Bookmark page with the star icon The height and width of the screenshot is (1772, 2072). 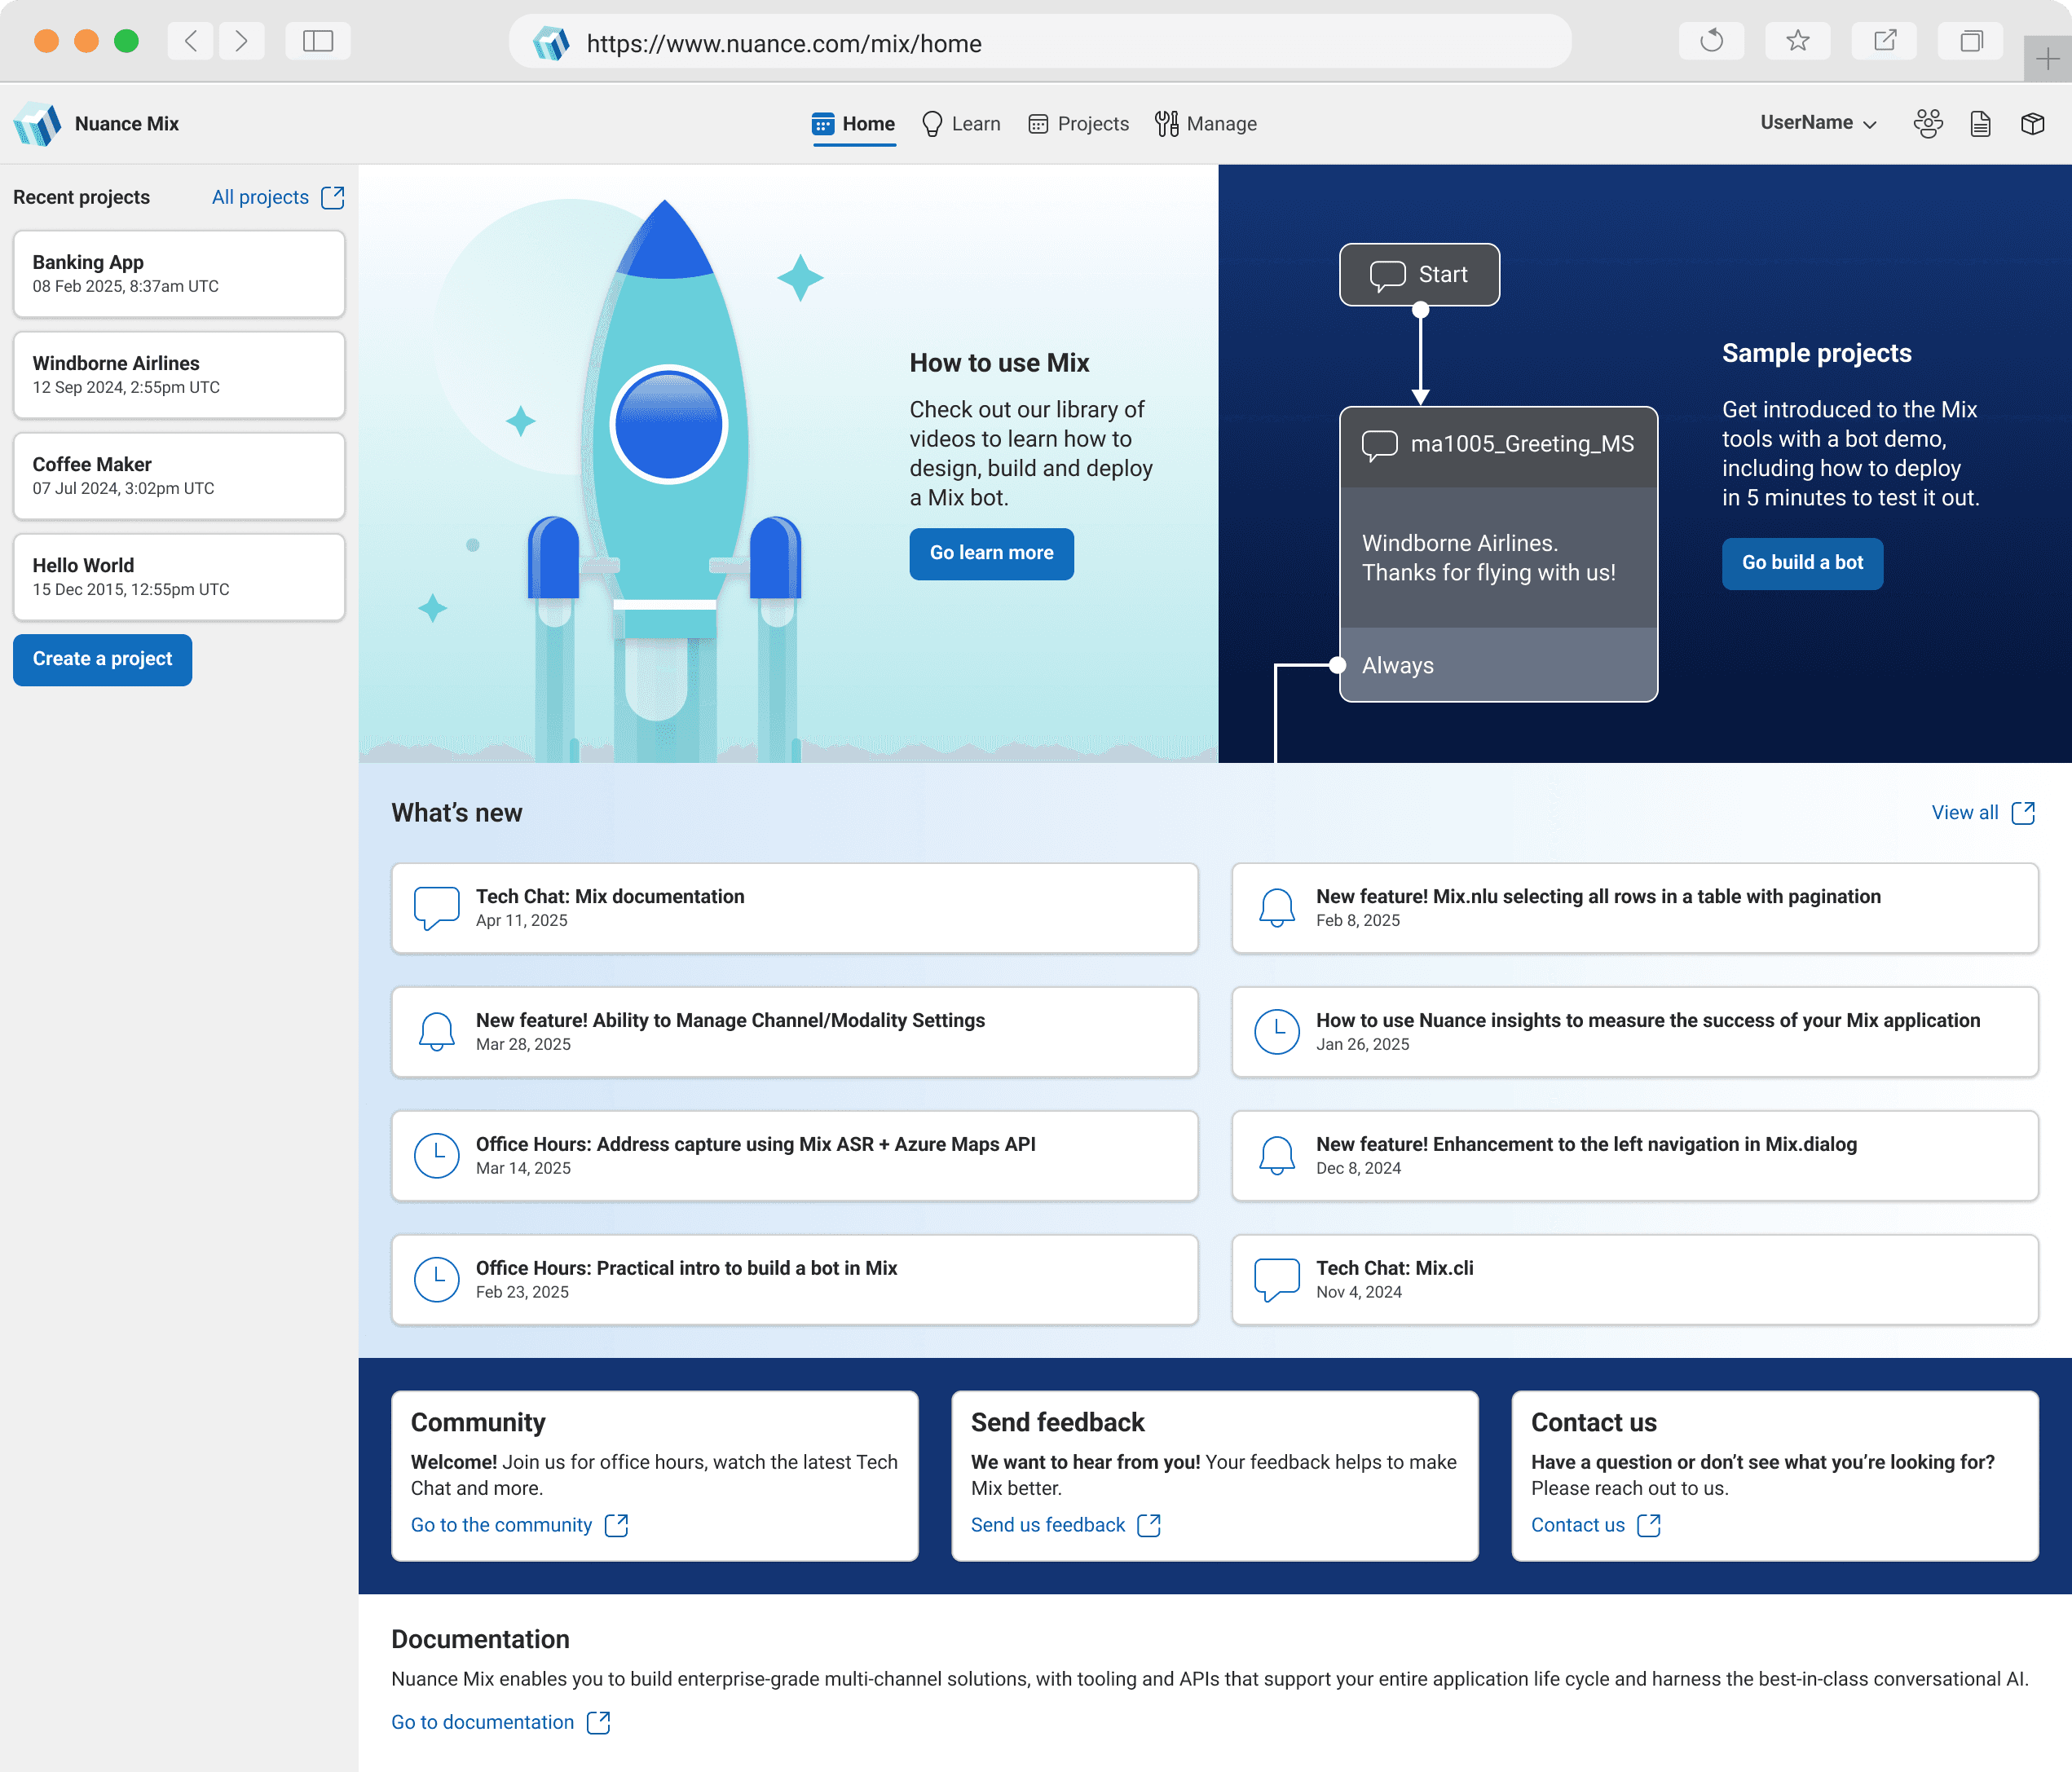tap(1797, 41)
